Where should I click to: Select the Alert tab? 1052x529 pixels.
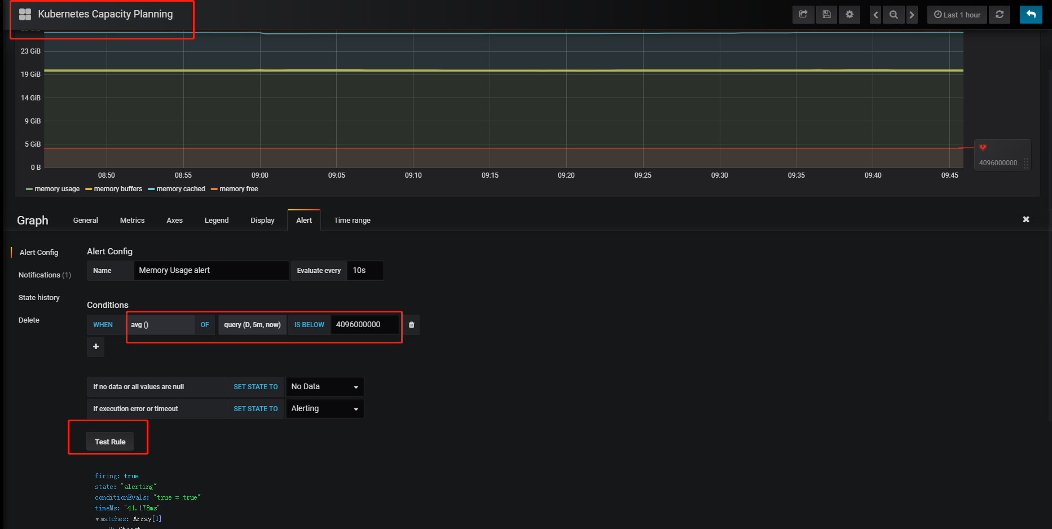[x=304, y=221]
